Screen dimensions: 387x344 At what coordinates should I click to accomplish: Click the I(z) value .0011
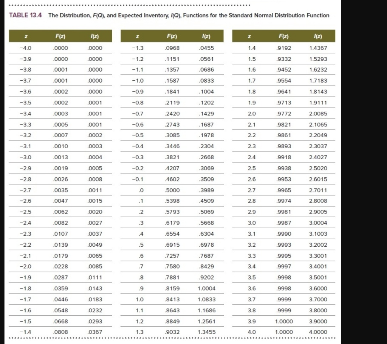[95, 190]
